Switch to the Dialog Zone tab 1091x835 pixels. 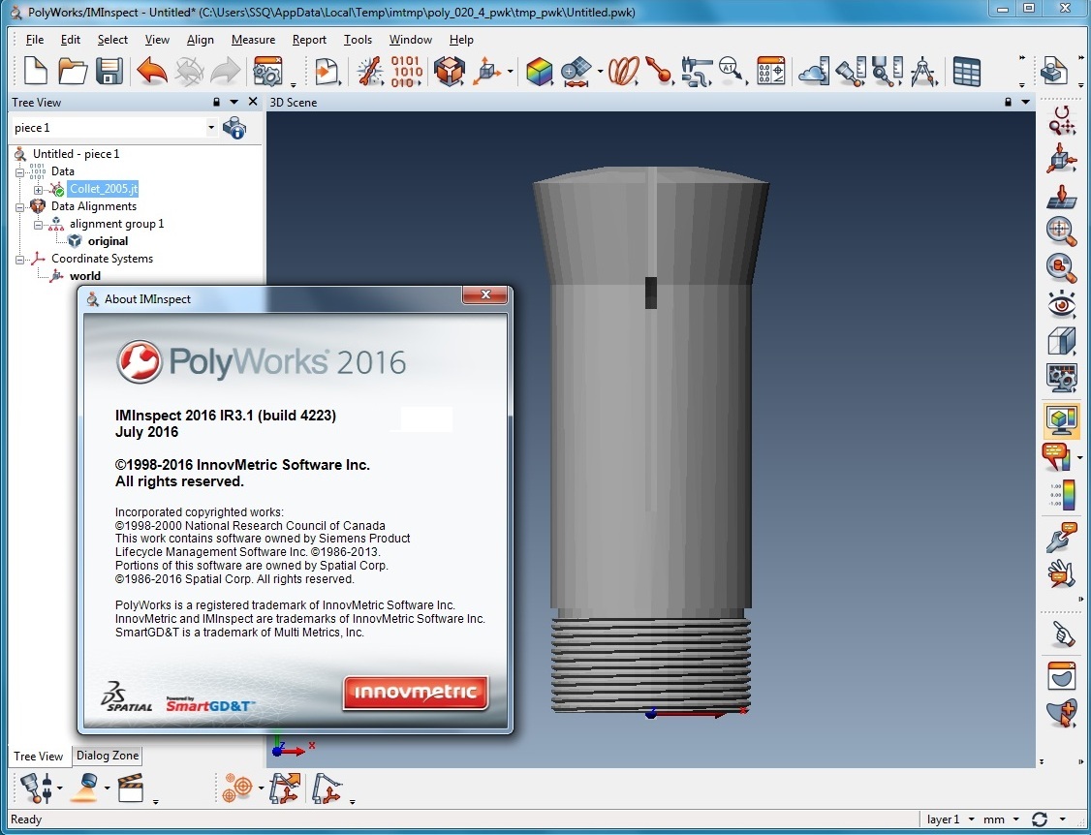click(x=108, y=756)
